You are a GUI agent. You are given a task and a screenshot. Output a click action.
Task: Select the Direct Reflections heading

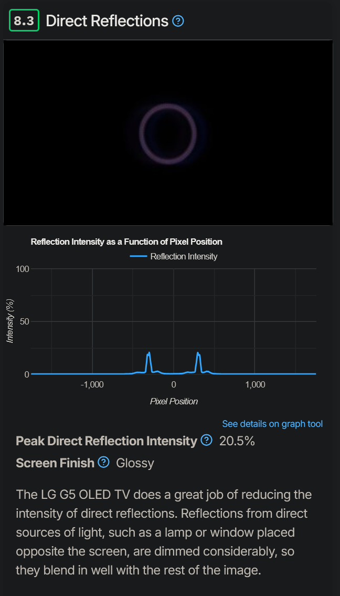click(x=105, y=20)
